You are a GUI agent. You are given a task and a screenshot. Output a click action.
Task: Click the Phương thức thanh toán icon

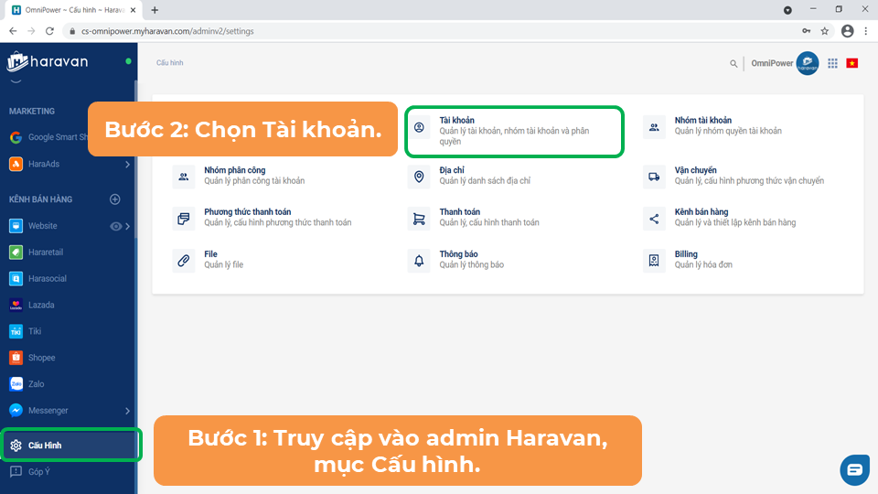pos(184,219)
